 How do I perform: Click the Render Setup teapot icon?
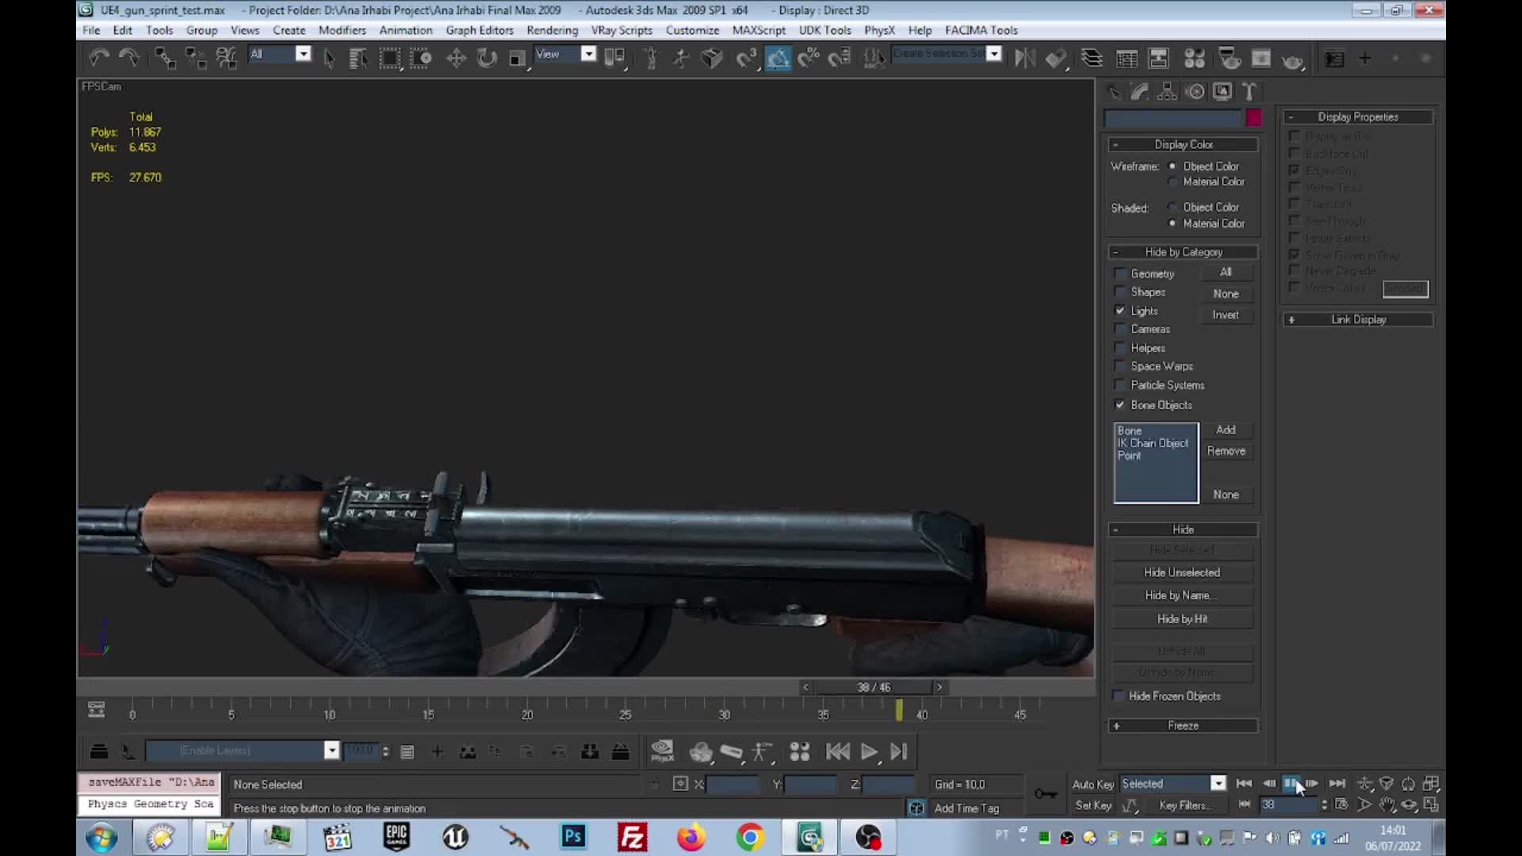[x=1229, y=58]
